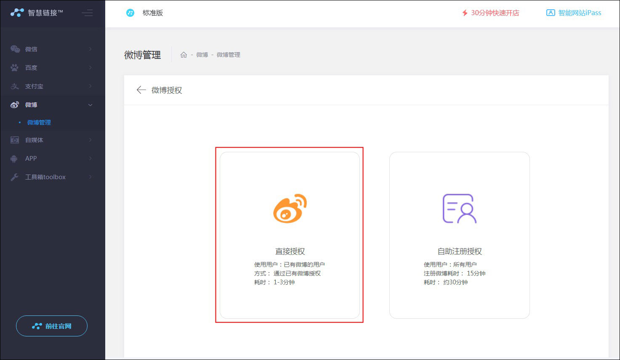Click the home icon in breadcrumb
620x360 pixels.
(x=184, y=55)
